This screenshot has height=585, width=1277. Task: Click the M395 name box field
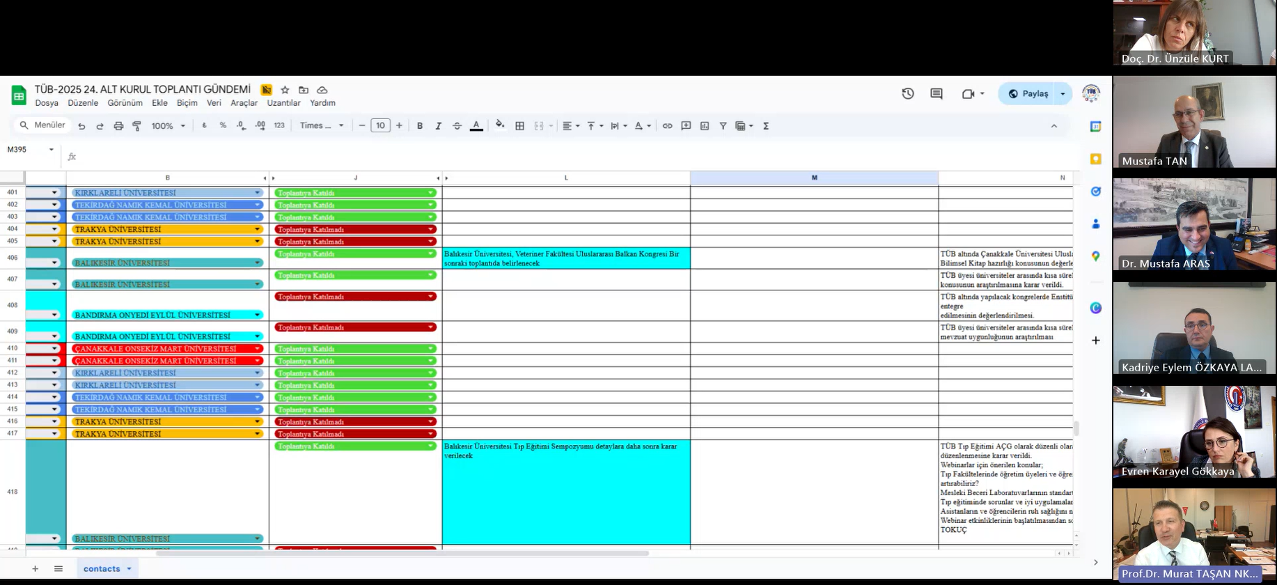pyautogui.click(x=24, y=149)
